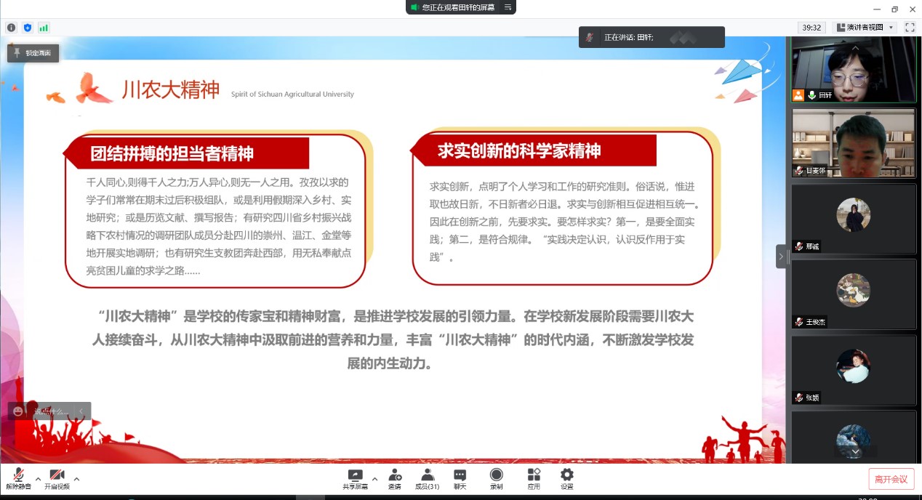Click the meeting info icon
The image size is (922, 500).
pos(12,28)
